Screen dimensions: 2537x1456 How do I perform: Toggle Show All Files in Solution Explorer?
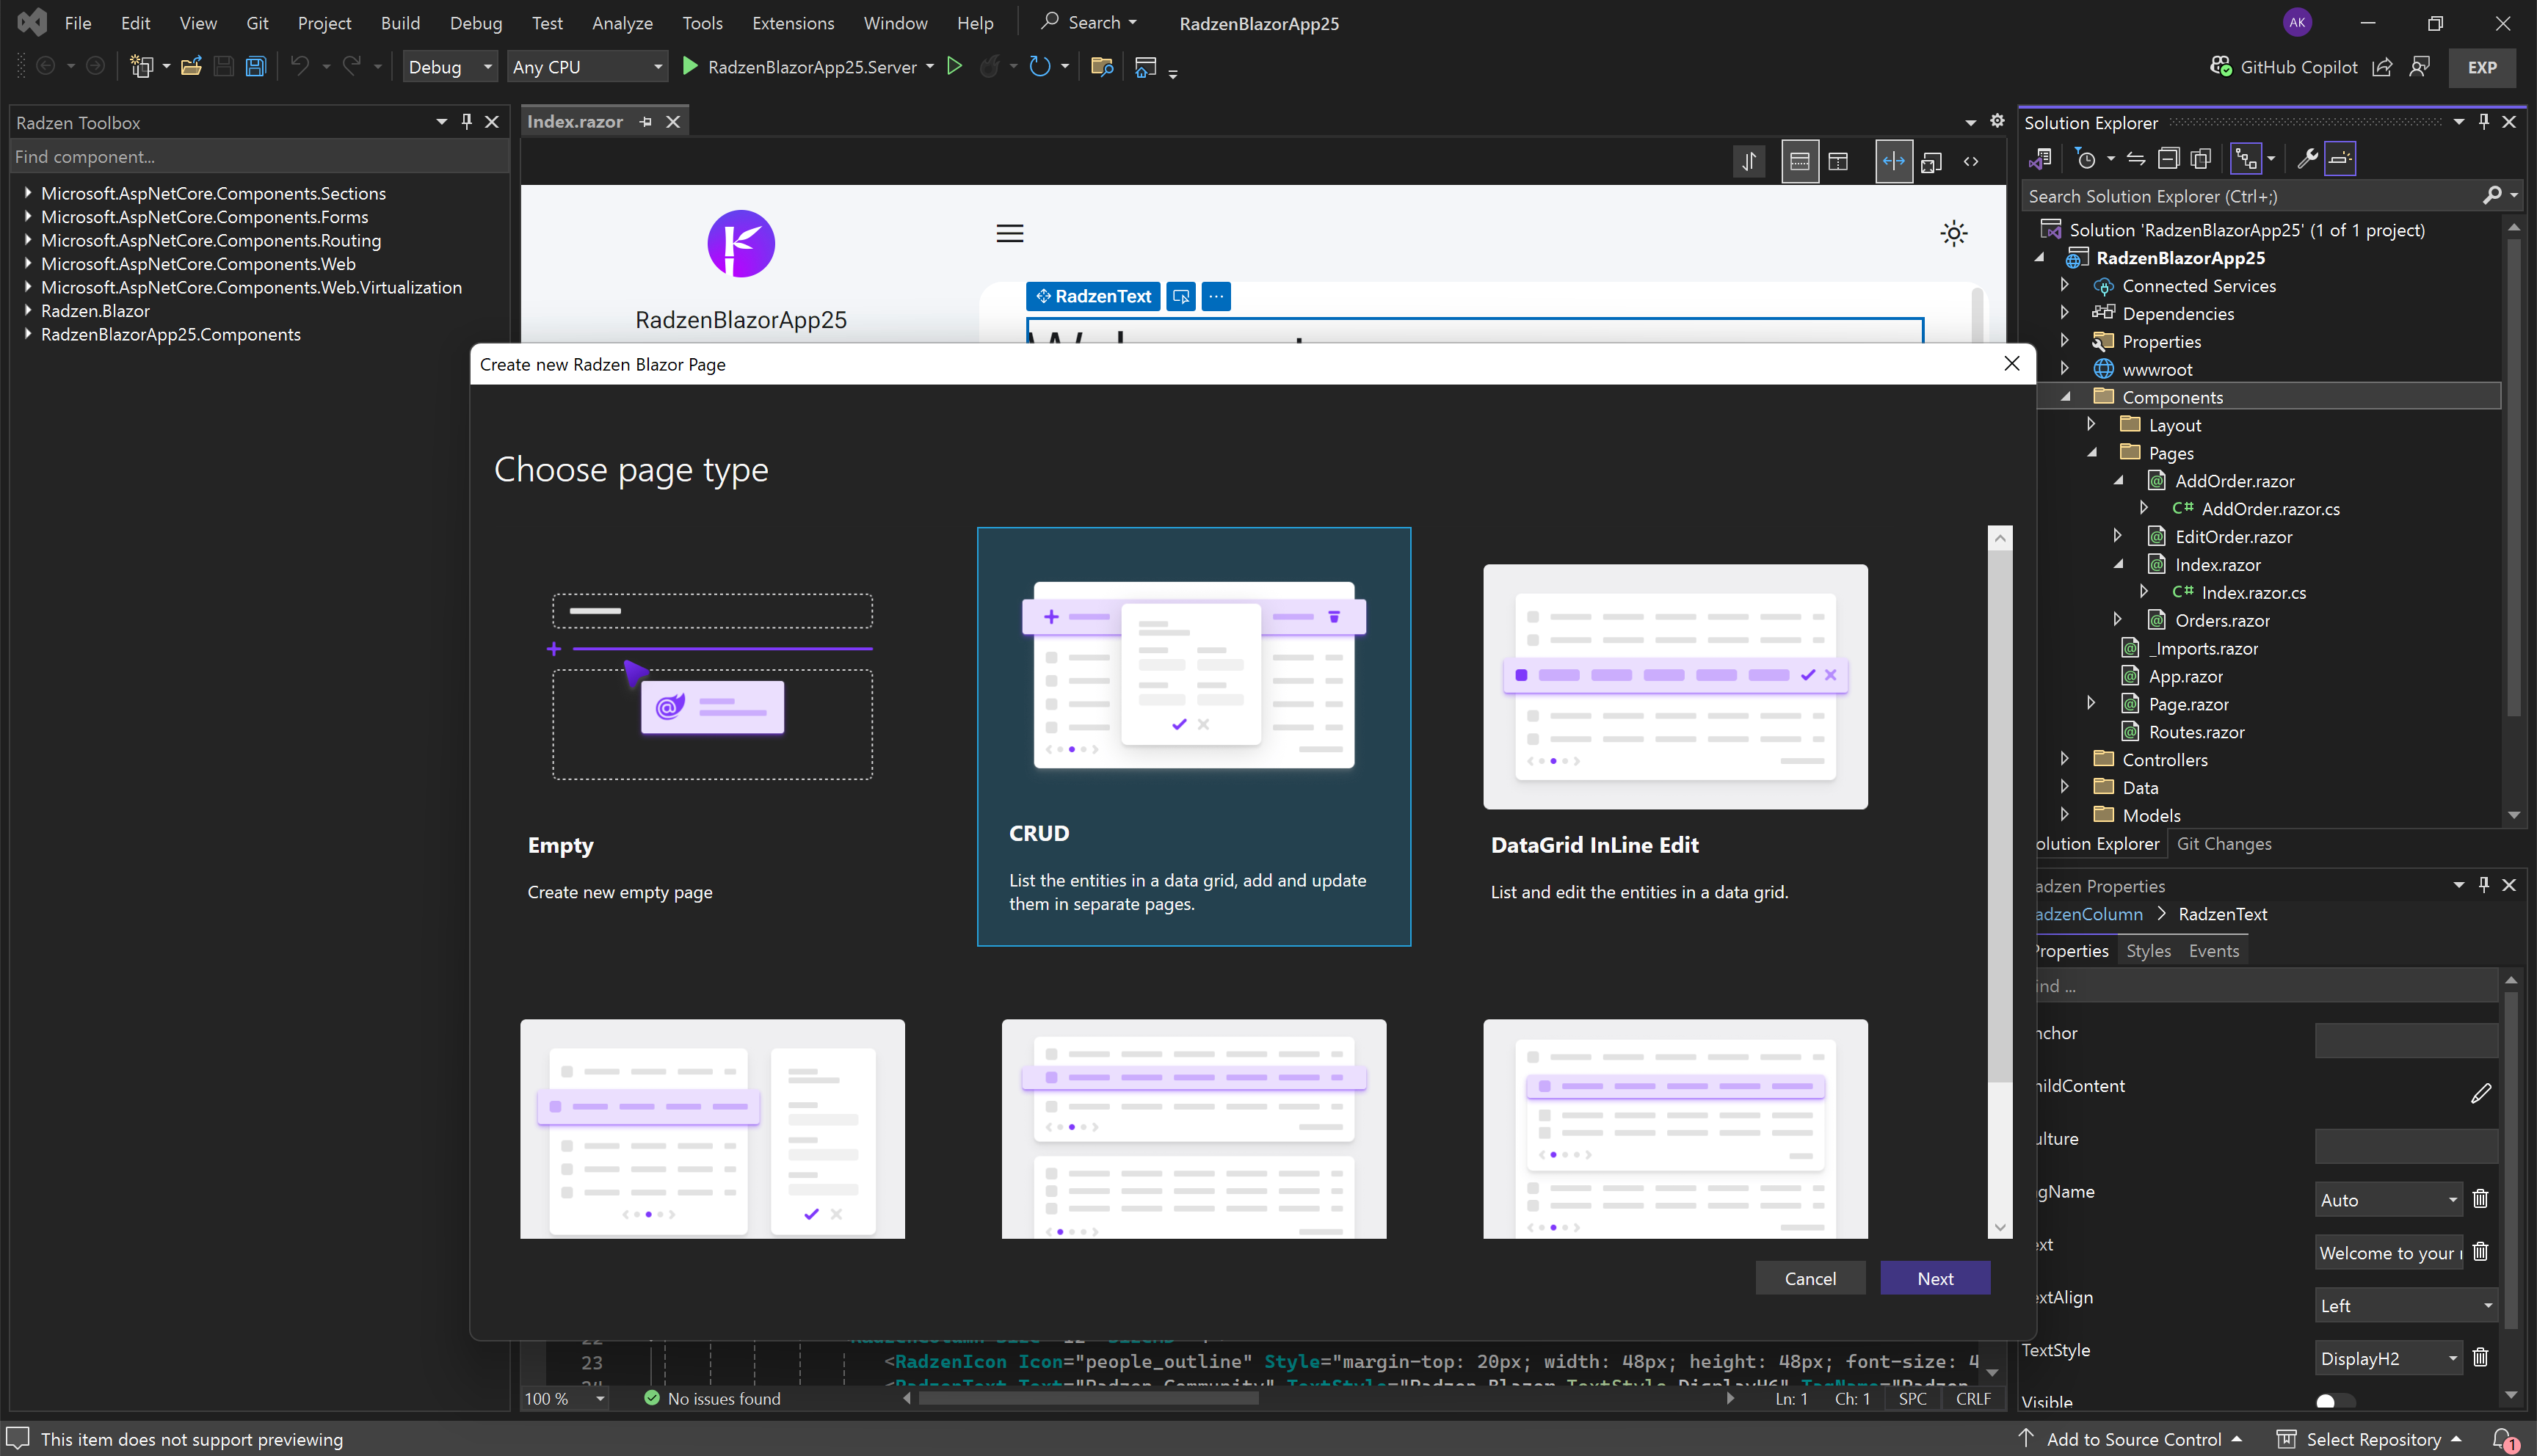[x=2201, y=159]
